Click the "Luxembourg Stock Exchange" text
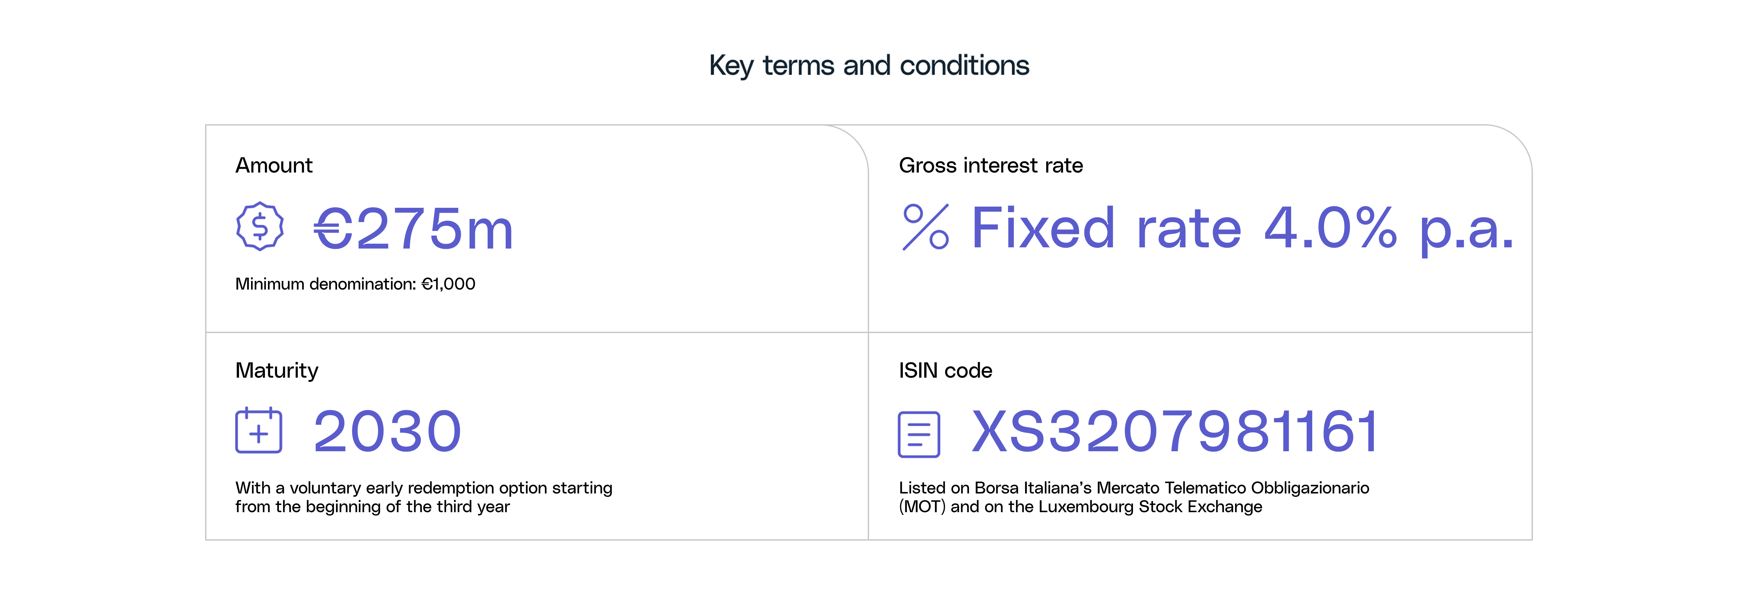The width and height of the screenshot is (1738, 590). [1150, 506]
